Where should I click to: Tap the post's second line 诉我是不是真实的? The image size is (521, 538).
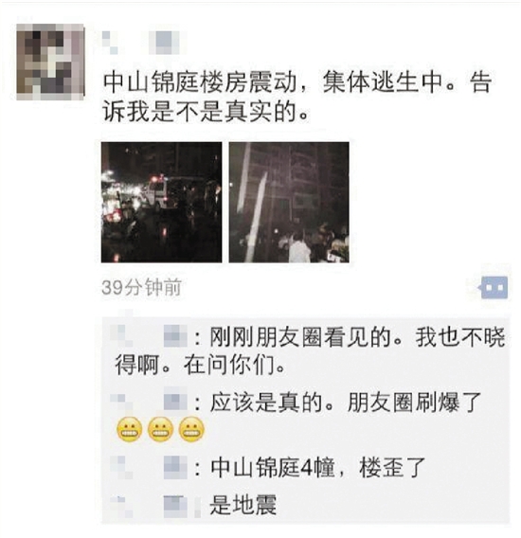(x=205, y=112)
